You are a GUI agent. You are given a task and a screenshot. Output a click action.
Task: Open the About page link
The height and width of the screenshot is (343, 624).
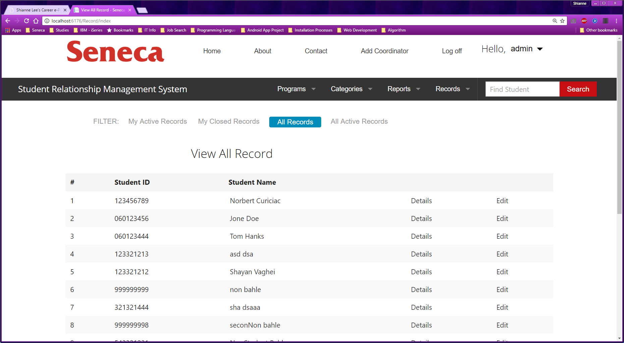(x=263, y=51)
